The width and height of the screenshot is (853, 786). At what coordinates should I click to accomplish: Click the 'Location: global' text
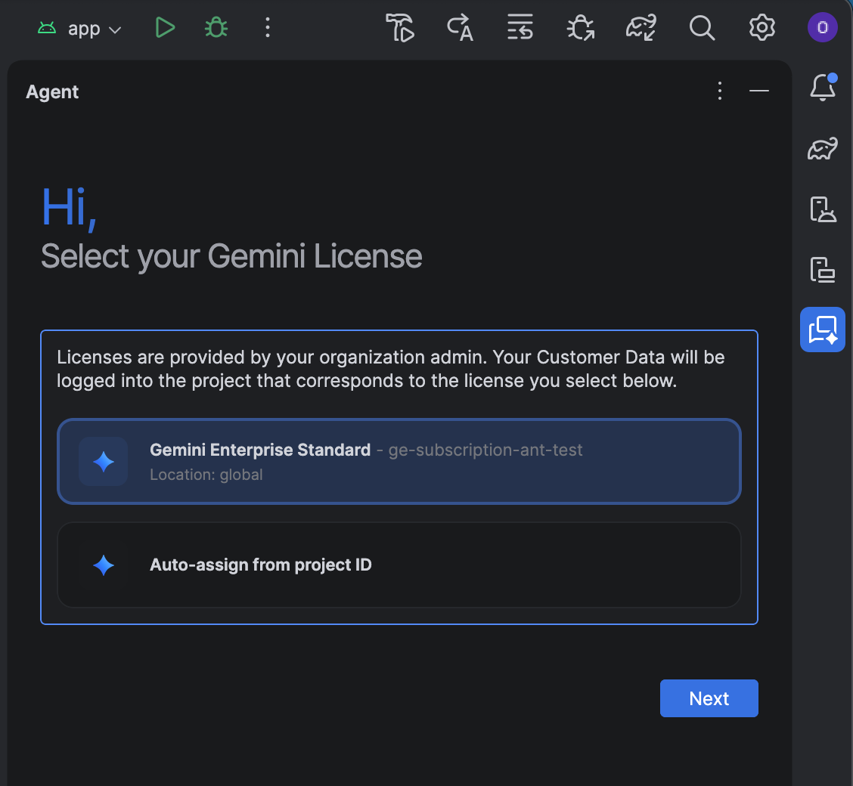pyautogui.click(x=206, y=475)
